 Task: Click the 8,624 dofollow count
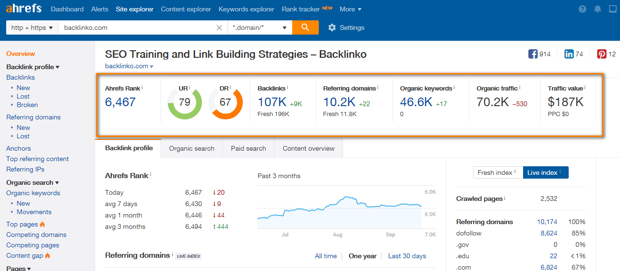(x=549, y=233)
